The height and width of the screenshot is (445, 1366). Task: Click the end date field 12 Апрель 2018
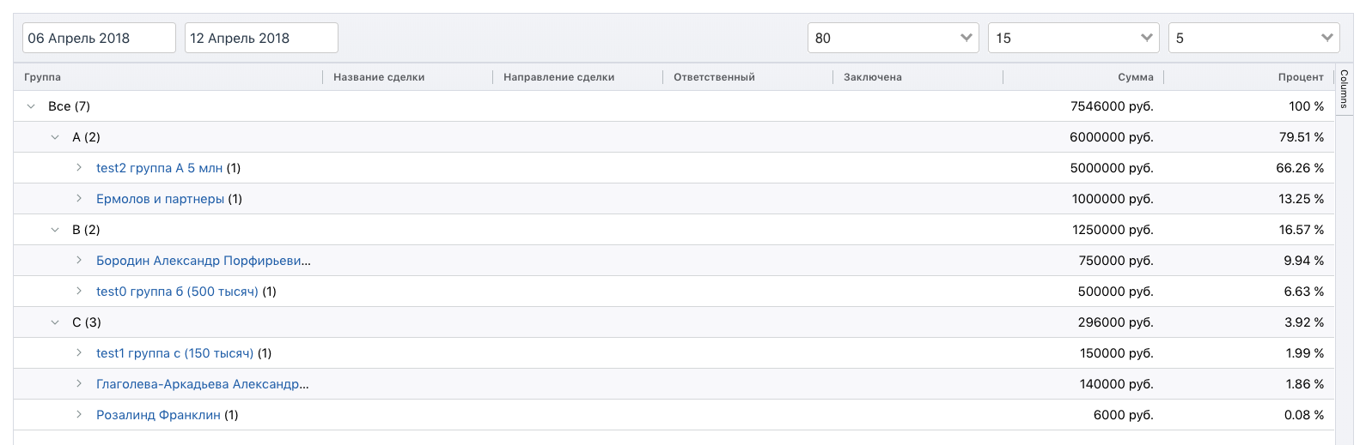[x=261, y=38]
